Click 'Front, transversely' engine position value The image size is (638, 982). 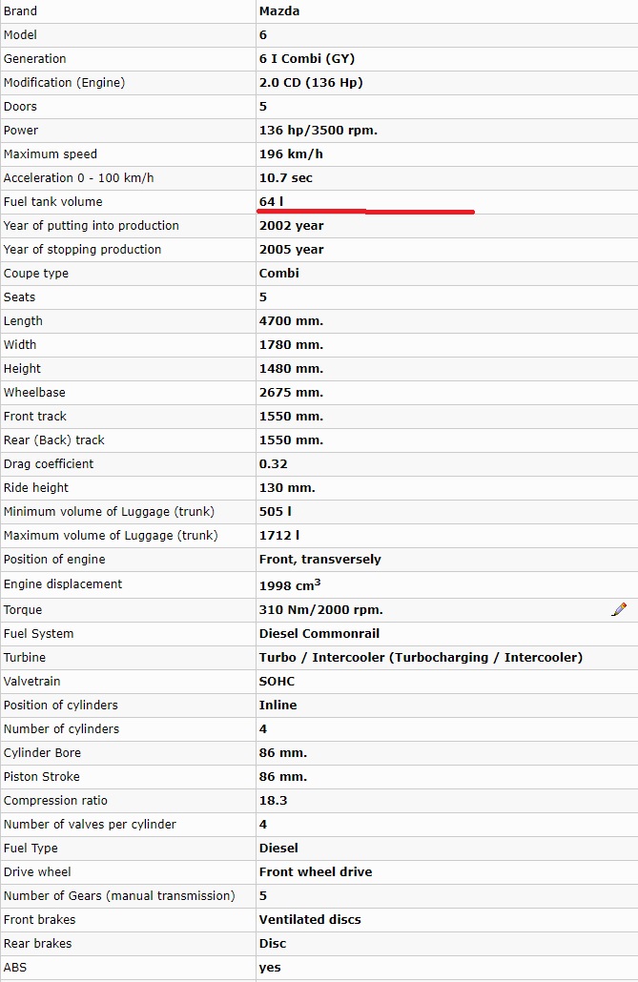319,560
